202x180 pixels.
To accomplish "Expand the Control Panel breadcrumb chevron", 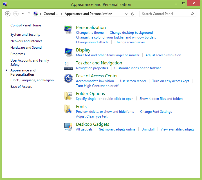I will 62,14.
